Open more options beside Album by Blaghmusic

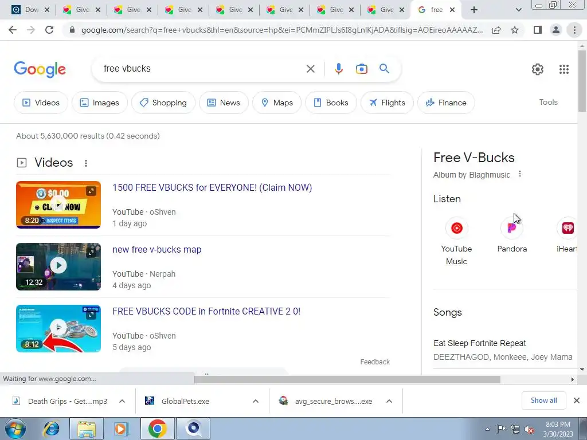click(x=519, y=174)
